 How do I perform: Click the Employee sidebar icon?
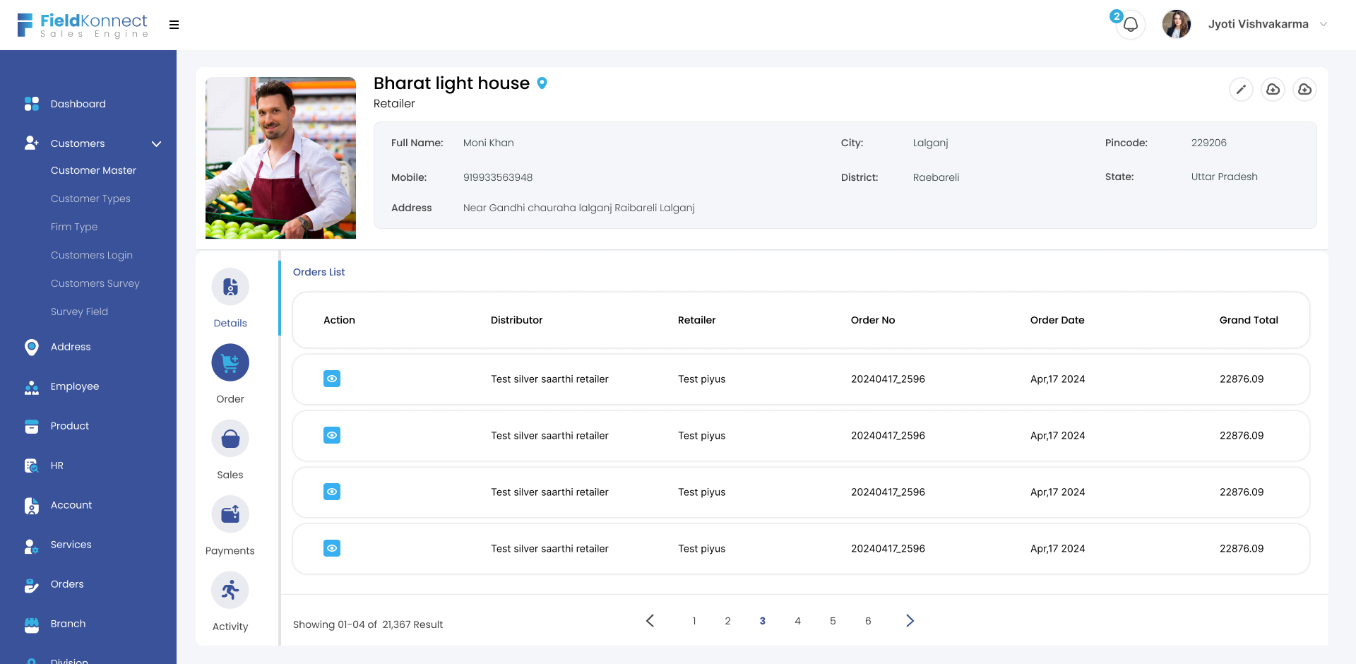[32, 386]
